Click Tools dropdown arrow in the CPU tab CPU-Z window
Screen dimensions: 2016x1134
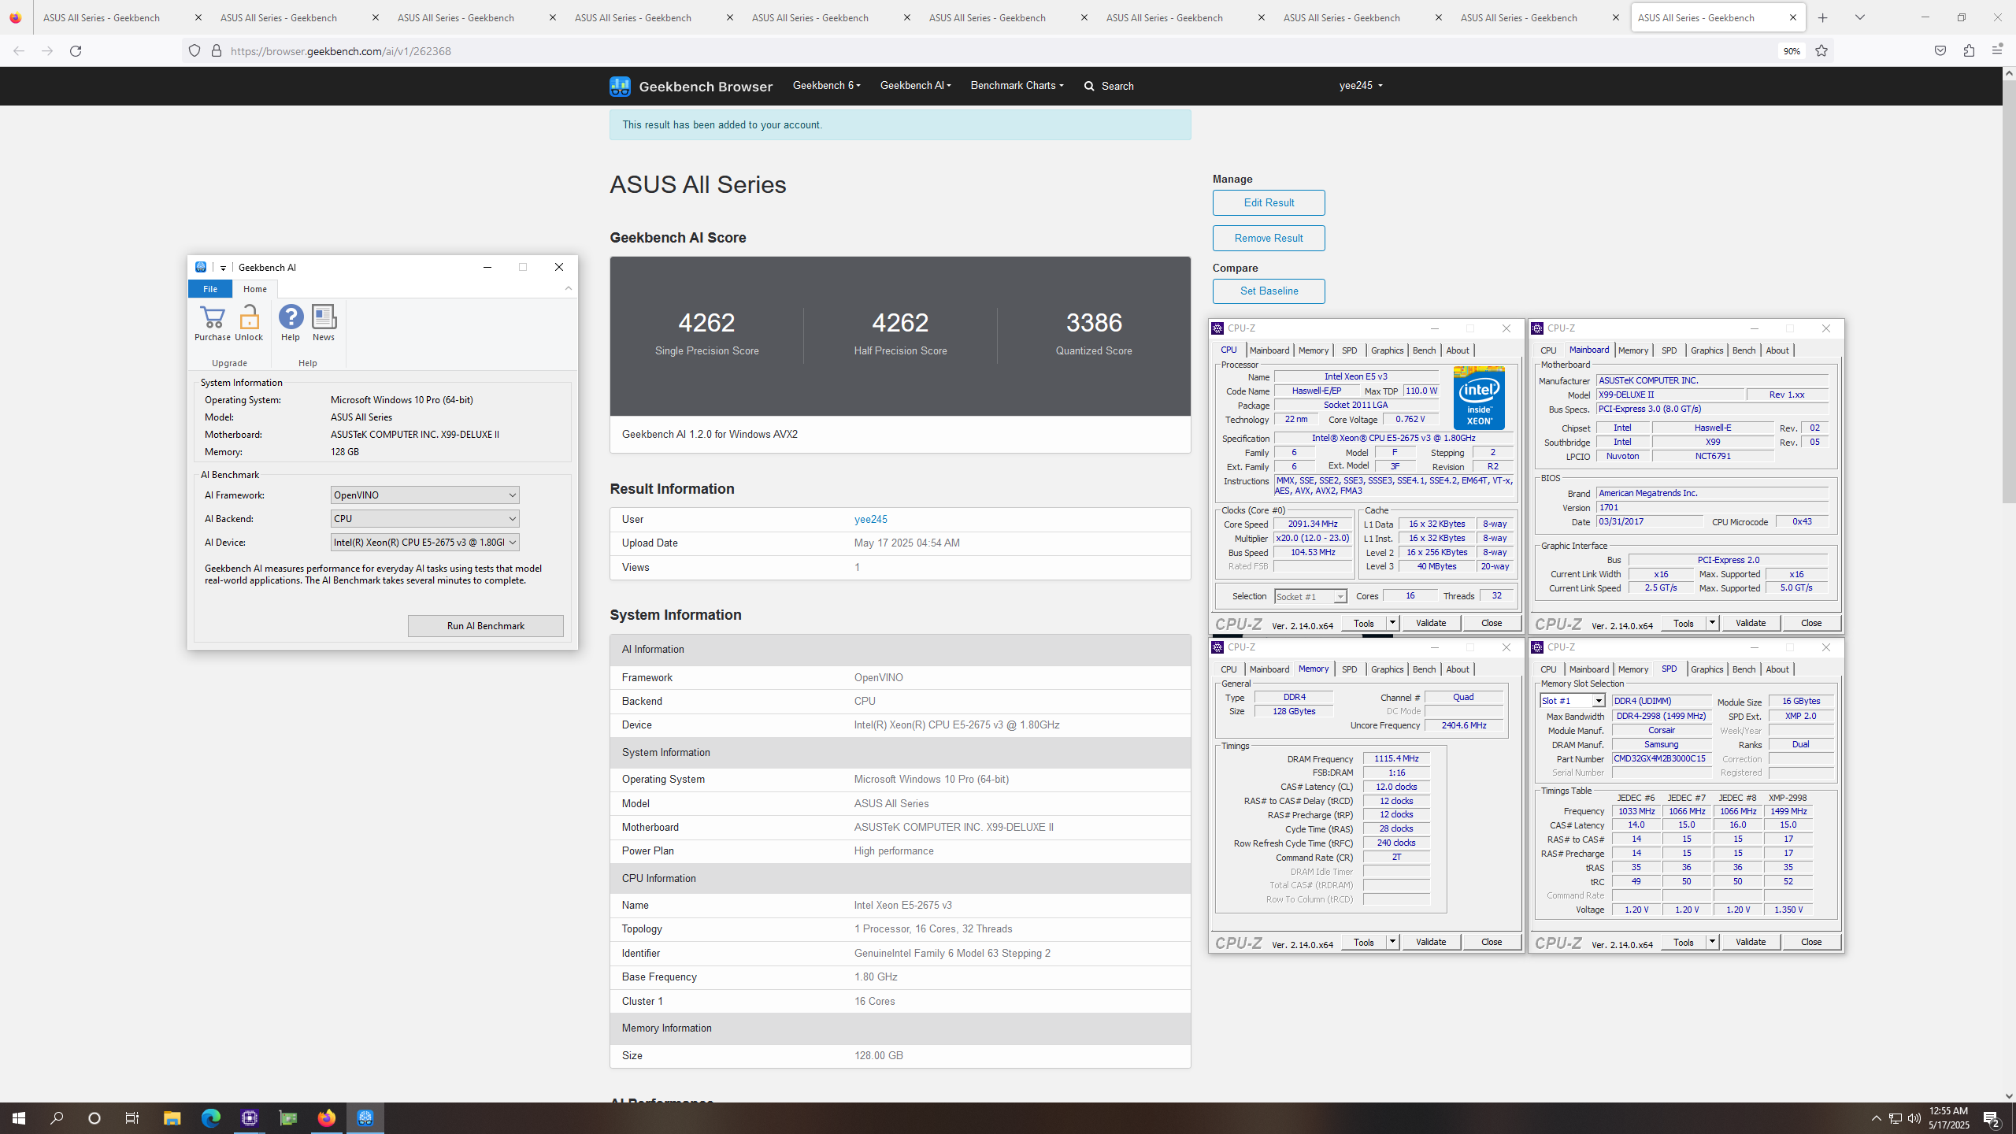tap(1392, 623)
